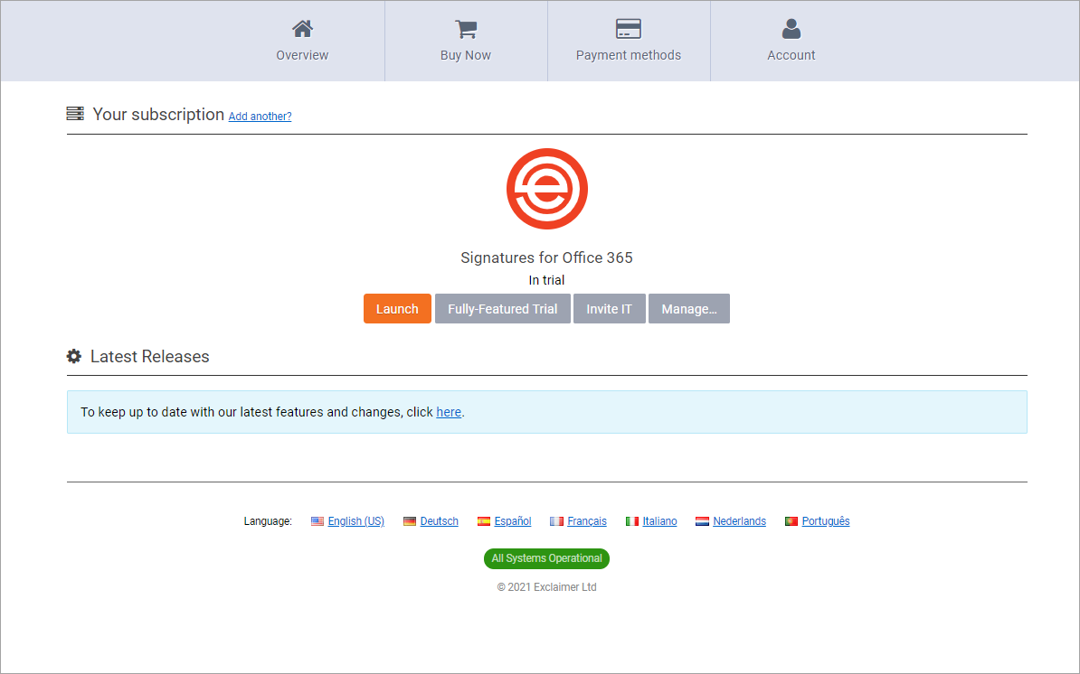Click the All Systems Operational status badge

coord(546,558)
